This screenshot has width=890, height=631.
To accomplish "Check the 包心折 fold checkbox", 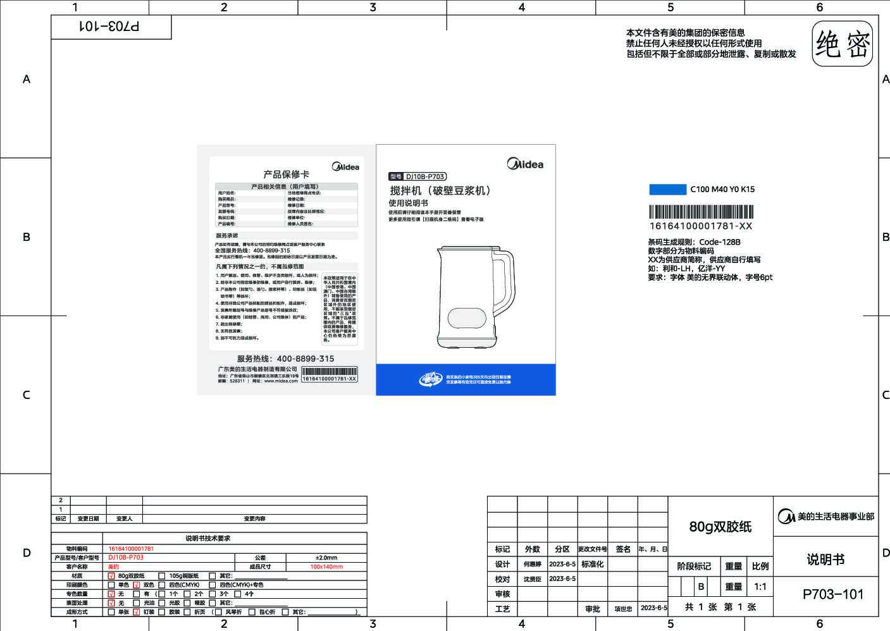I will point(252,611).
